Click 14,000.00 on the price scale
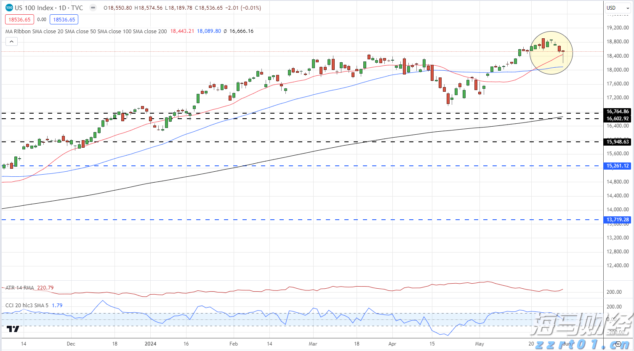 [x=618, y=210]
